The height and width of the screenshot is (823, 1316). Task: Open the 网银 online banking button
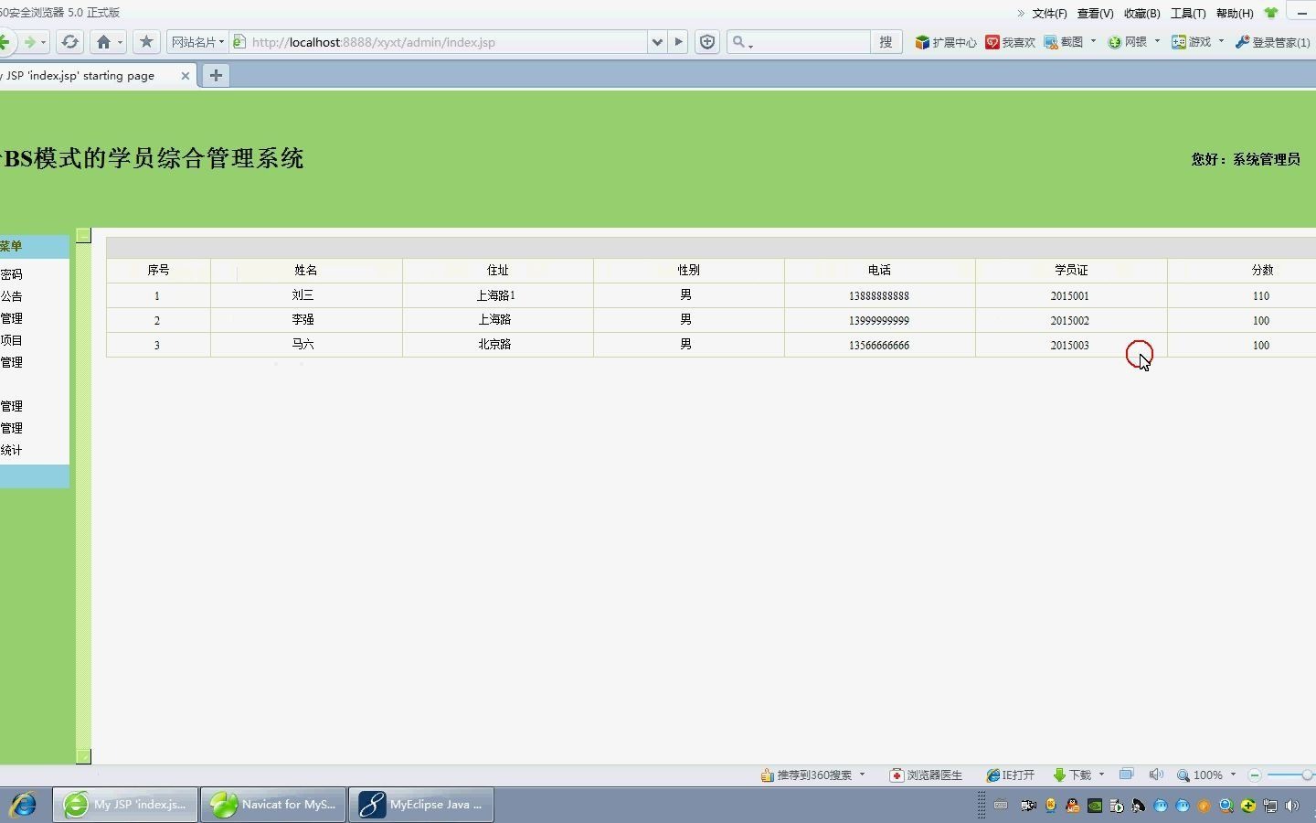tap(1127, 42)
